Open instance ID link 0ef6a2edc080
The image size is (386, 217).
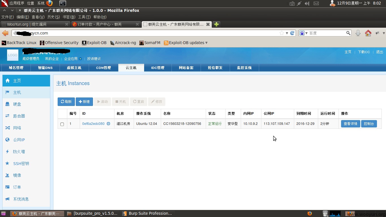tap(93, 124)
